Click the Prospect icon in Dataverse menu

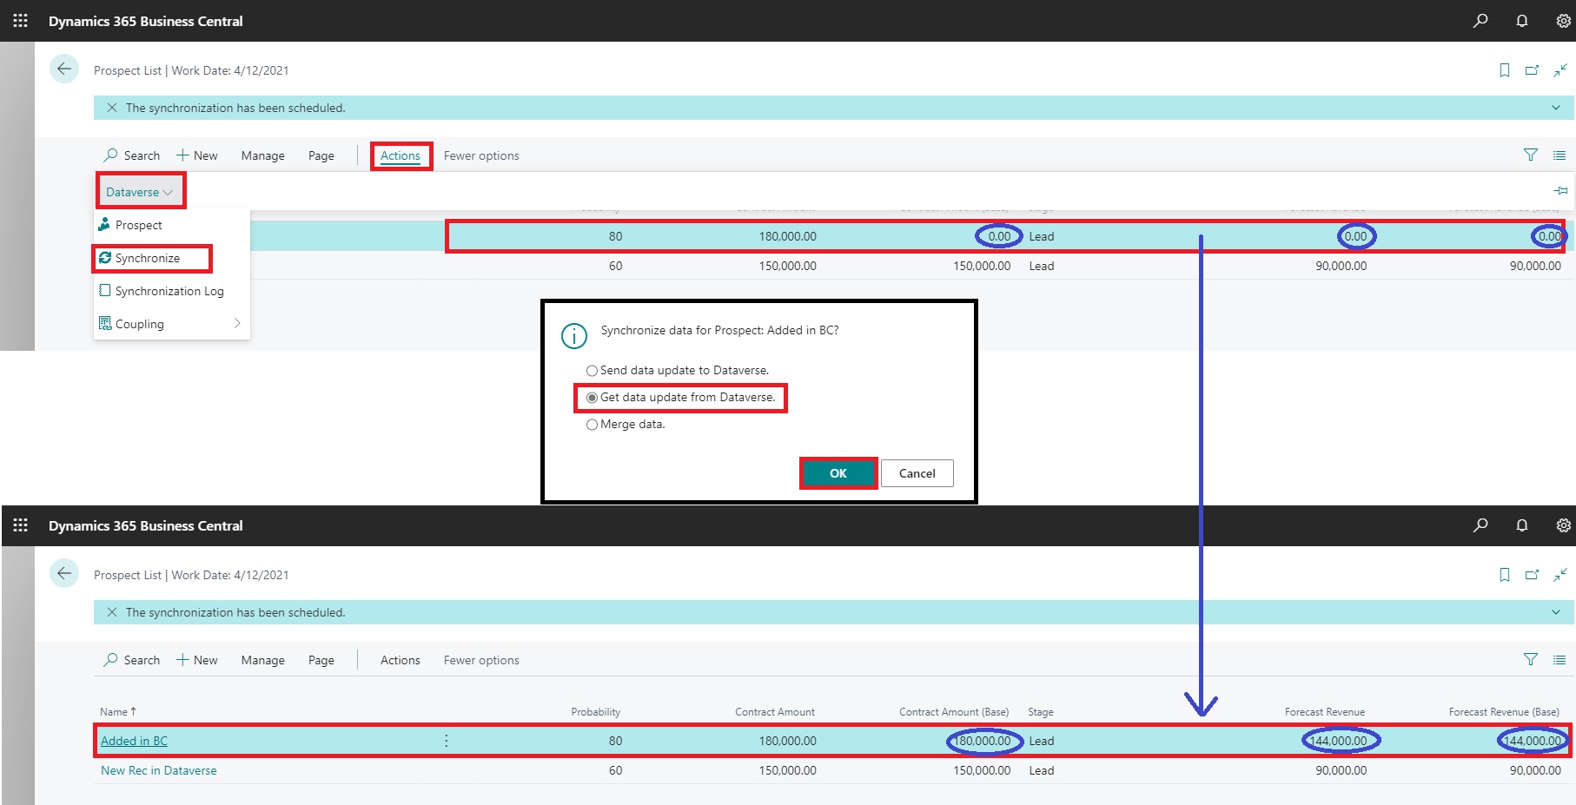coord(105,225)
